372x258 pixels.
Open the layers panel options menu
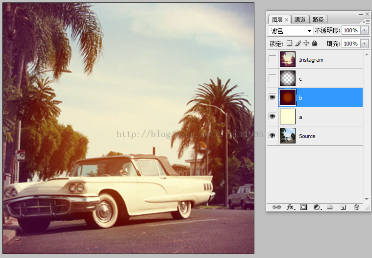[x=367, y=22]
